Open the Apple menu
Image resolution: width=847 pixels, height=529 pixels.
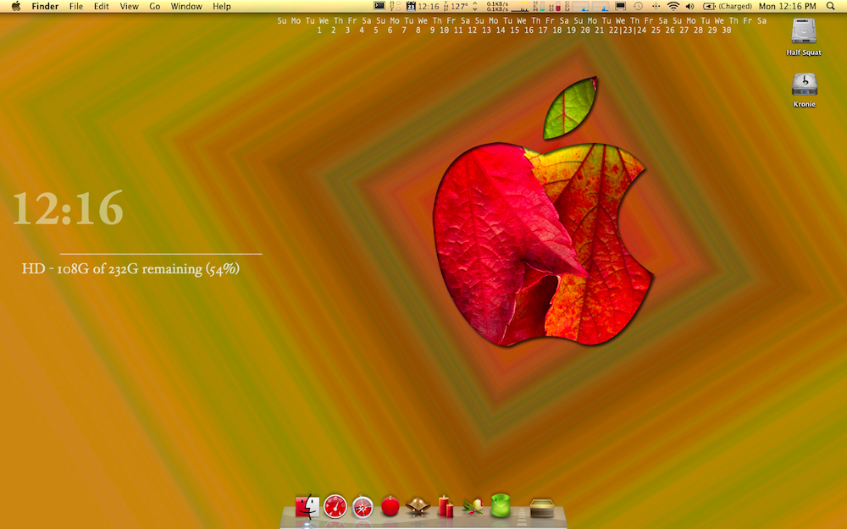coord(16,6)
